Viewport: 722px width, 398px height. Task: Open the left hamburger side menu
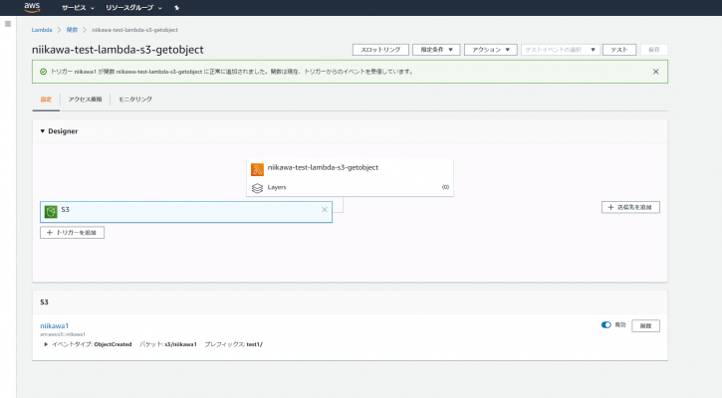tap(8, 24)
